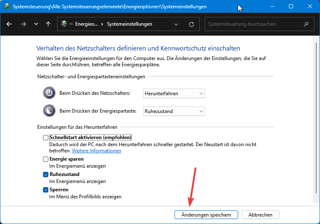
Task: Open the Ruhezustand dropdown for Energiespartaste
Action: click(174, 111)
